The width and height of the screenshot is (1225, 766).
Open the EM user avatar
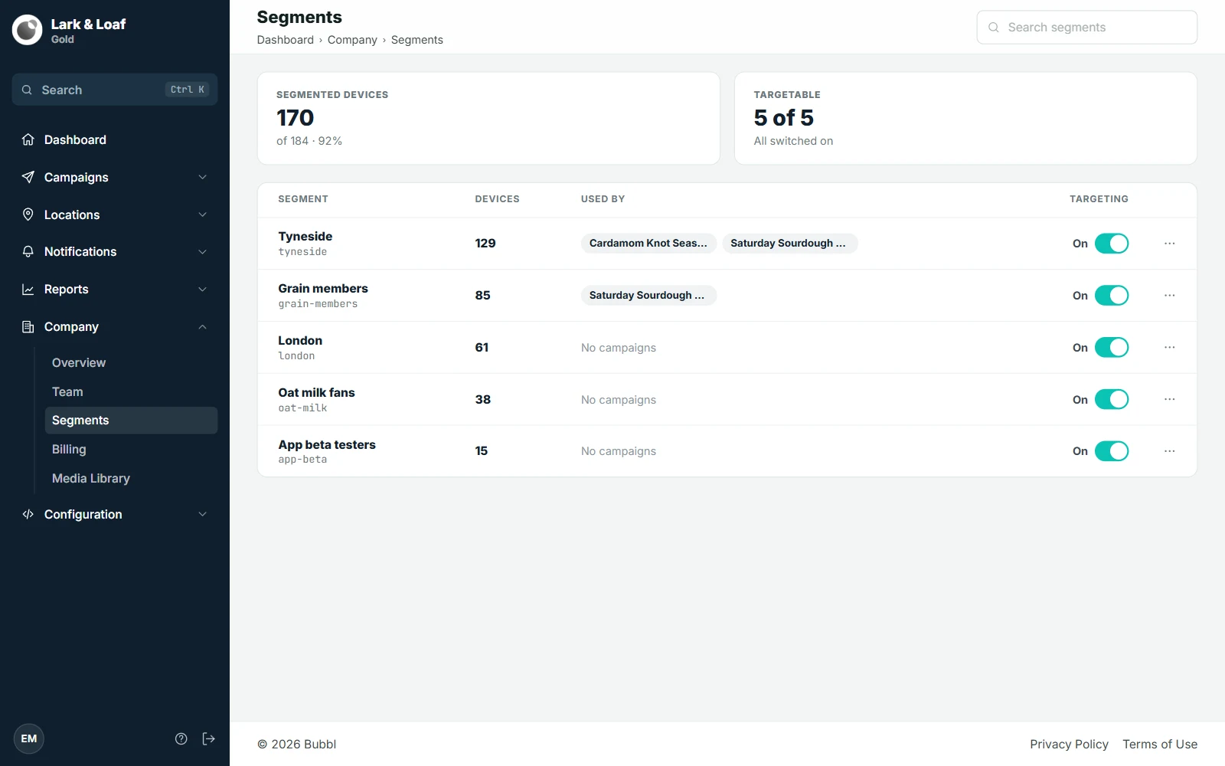click(x=29, y=738)
